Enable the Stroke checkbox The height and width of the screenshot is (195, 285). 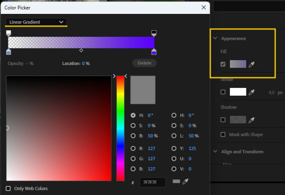pyautogui.click(x=223, y=92)
